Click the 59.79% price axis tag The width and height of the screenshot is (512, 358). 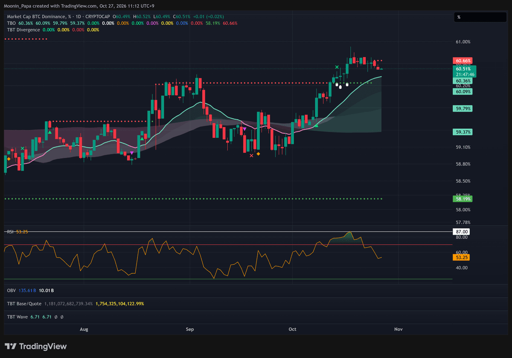[x=463, y=109]
